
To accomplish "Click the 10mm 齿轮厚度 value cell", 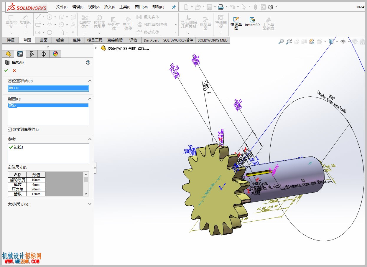I will 36,179.
